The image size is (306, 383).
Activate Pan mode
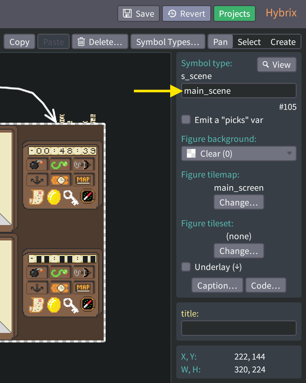point(220,41)
